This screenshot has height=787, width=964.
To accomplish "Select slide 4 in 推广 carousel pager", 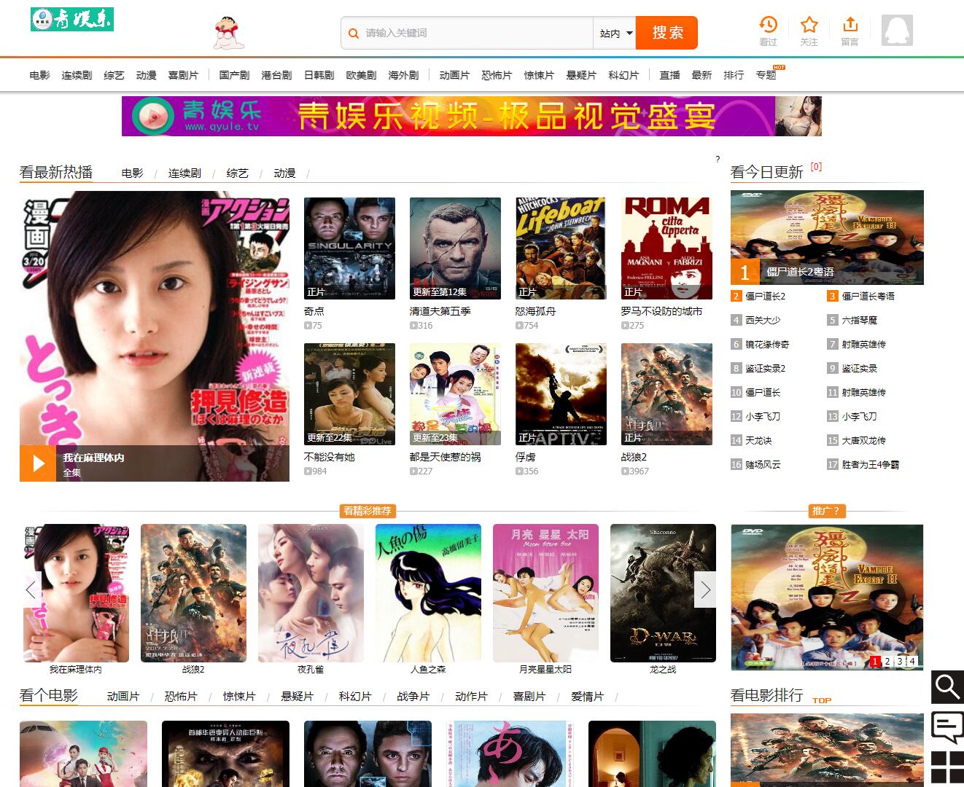I will [x=912, y=662].
